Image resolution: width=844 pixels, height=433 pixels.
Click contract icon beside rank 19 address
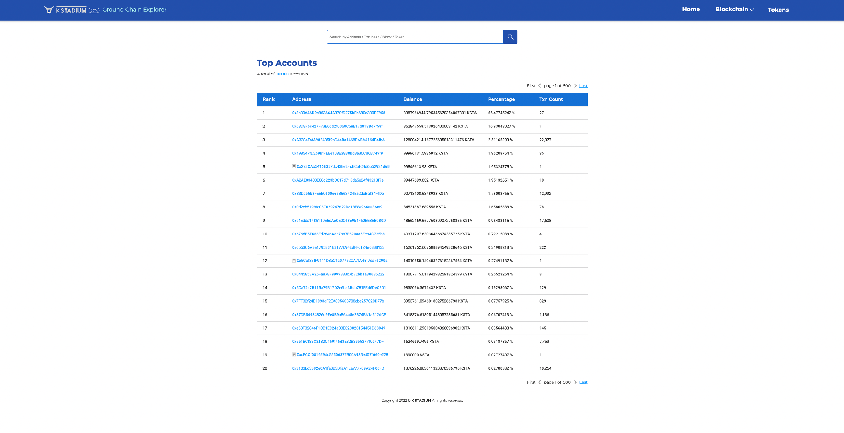tap(294, 355)
